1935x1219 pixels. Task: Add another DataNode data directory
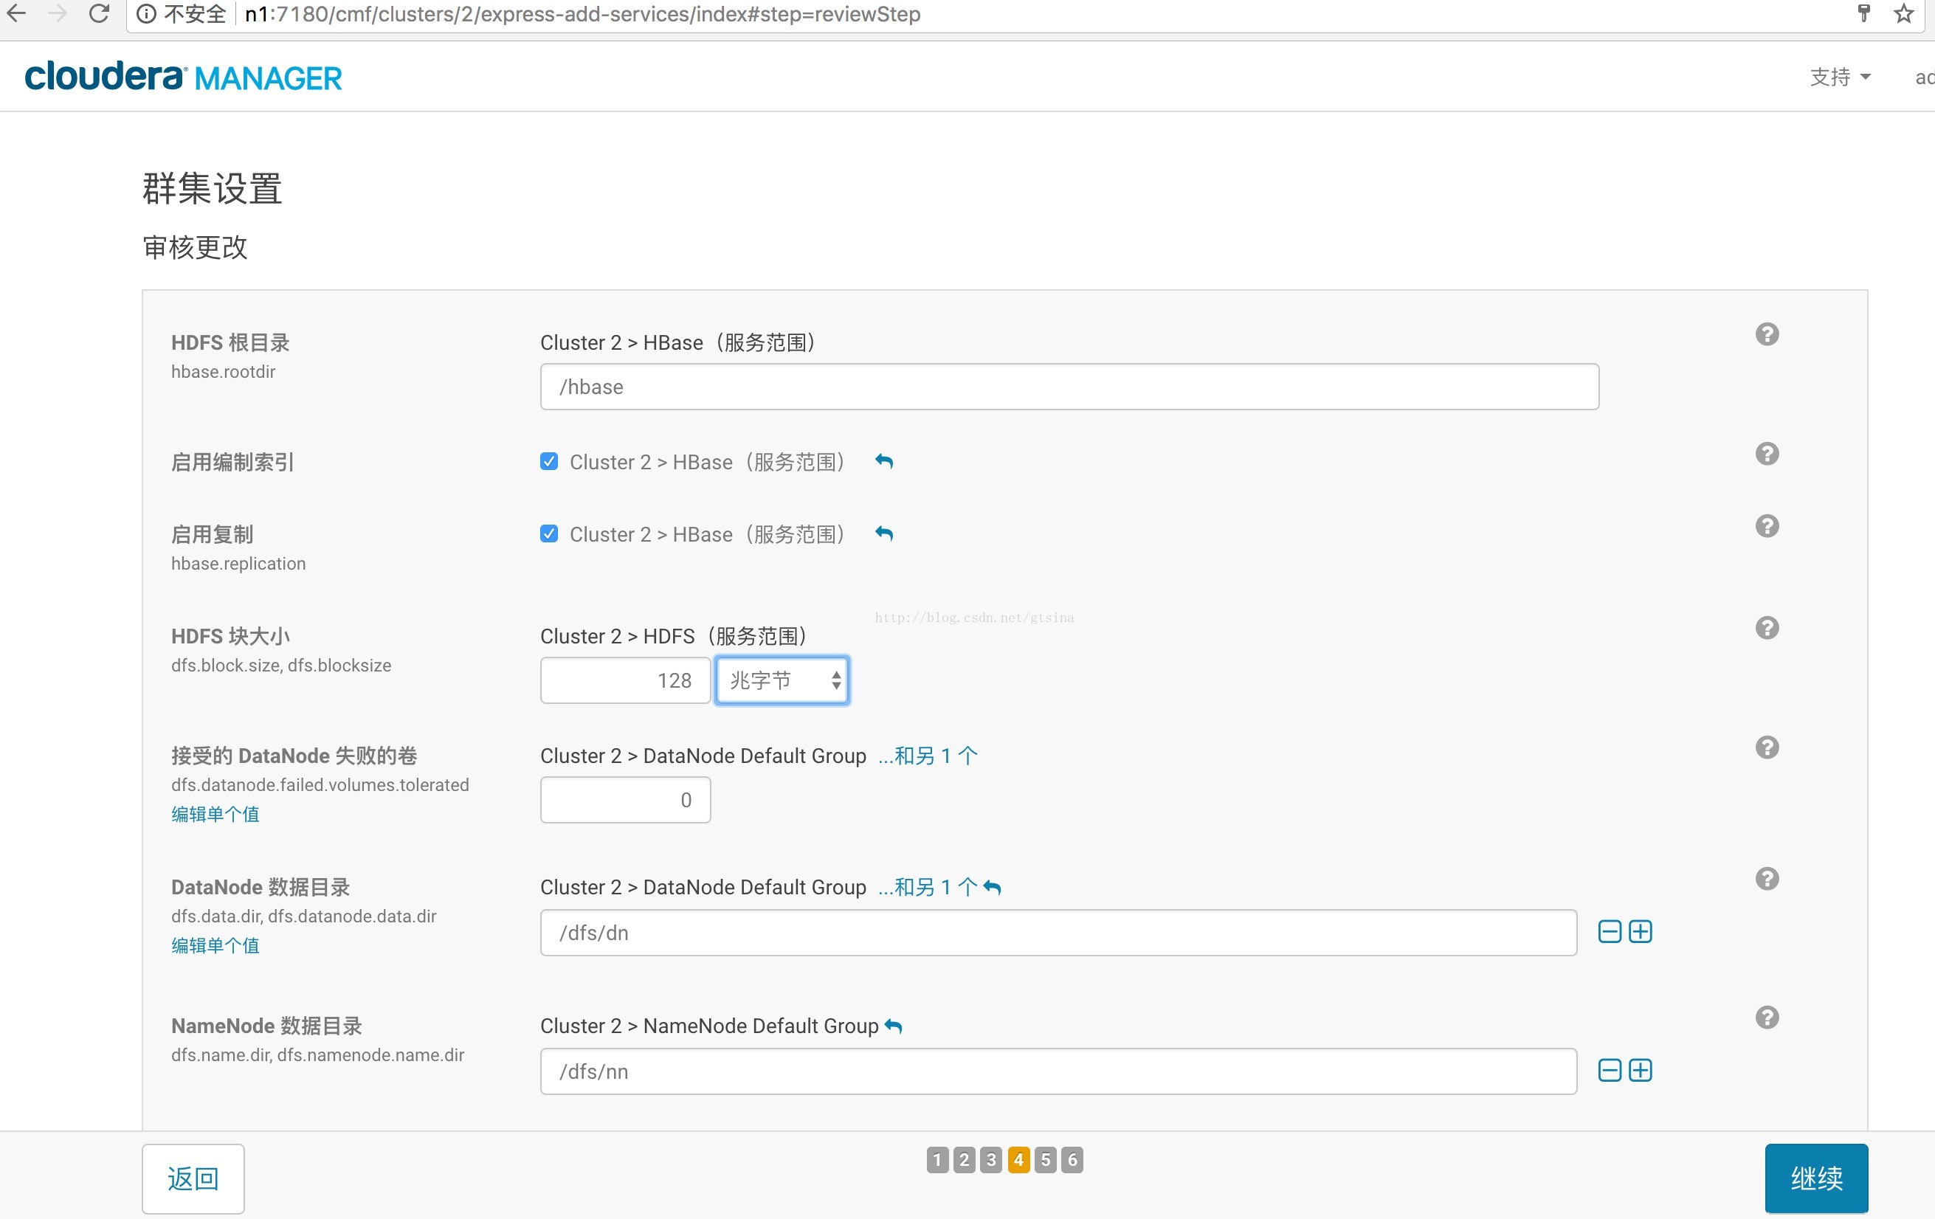point(1640,932)
